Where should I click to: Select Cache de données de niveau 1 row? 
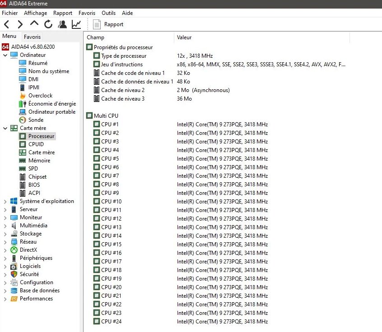coord(137,82)
